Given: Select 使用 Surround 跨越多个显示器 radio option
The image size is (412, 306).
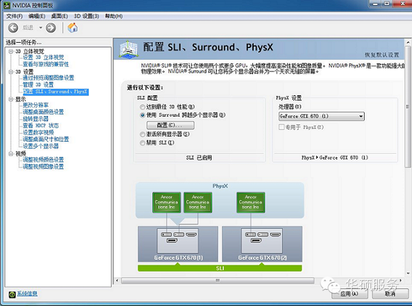Looking at the screenshot, I should 142,115.
